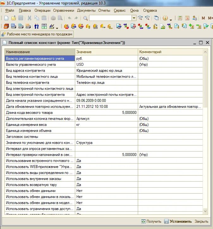Click Структура value cell
The height and width of the screenshot is (229, 213).
(x=106, y=143)
